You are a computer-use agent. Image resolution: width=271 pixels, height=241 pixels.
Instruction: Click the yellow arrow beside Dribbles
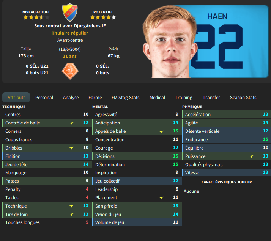pos(71,148)
